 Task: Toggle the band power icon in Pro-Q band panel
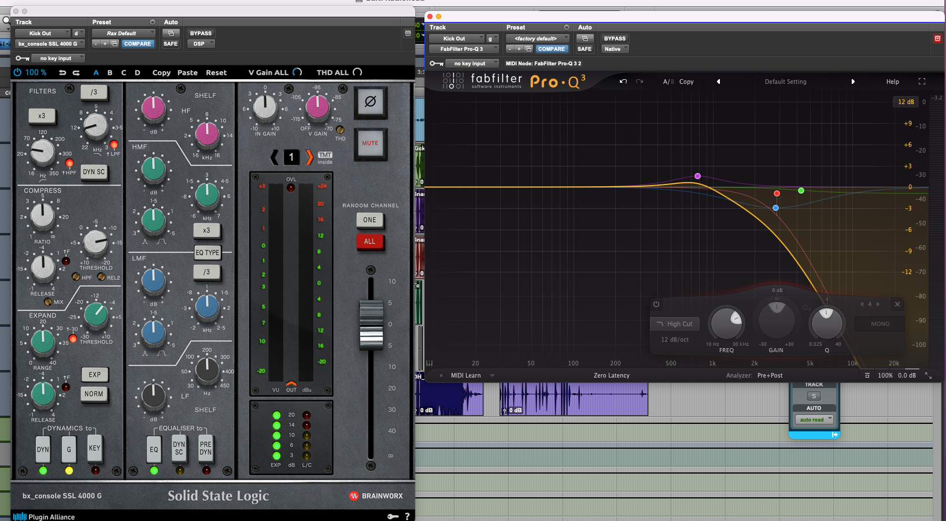656,304
